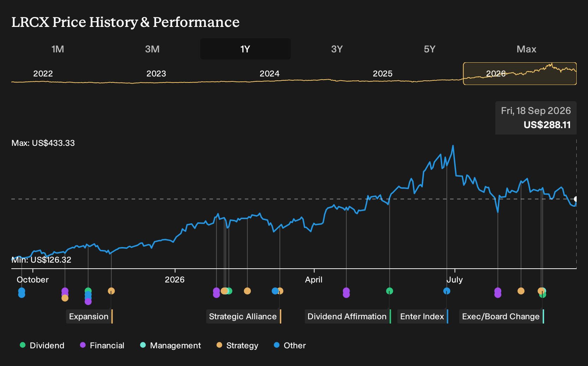Click LRCX Price History & Performance heading
The height and width of the screenshot is (366, 588).
pos(126,22)
